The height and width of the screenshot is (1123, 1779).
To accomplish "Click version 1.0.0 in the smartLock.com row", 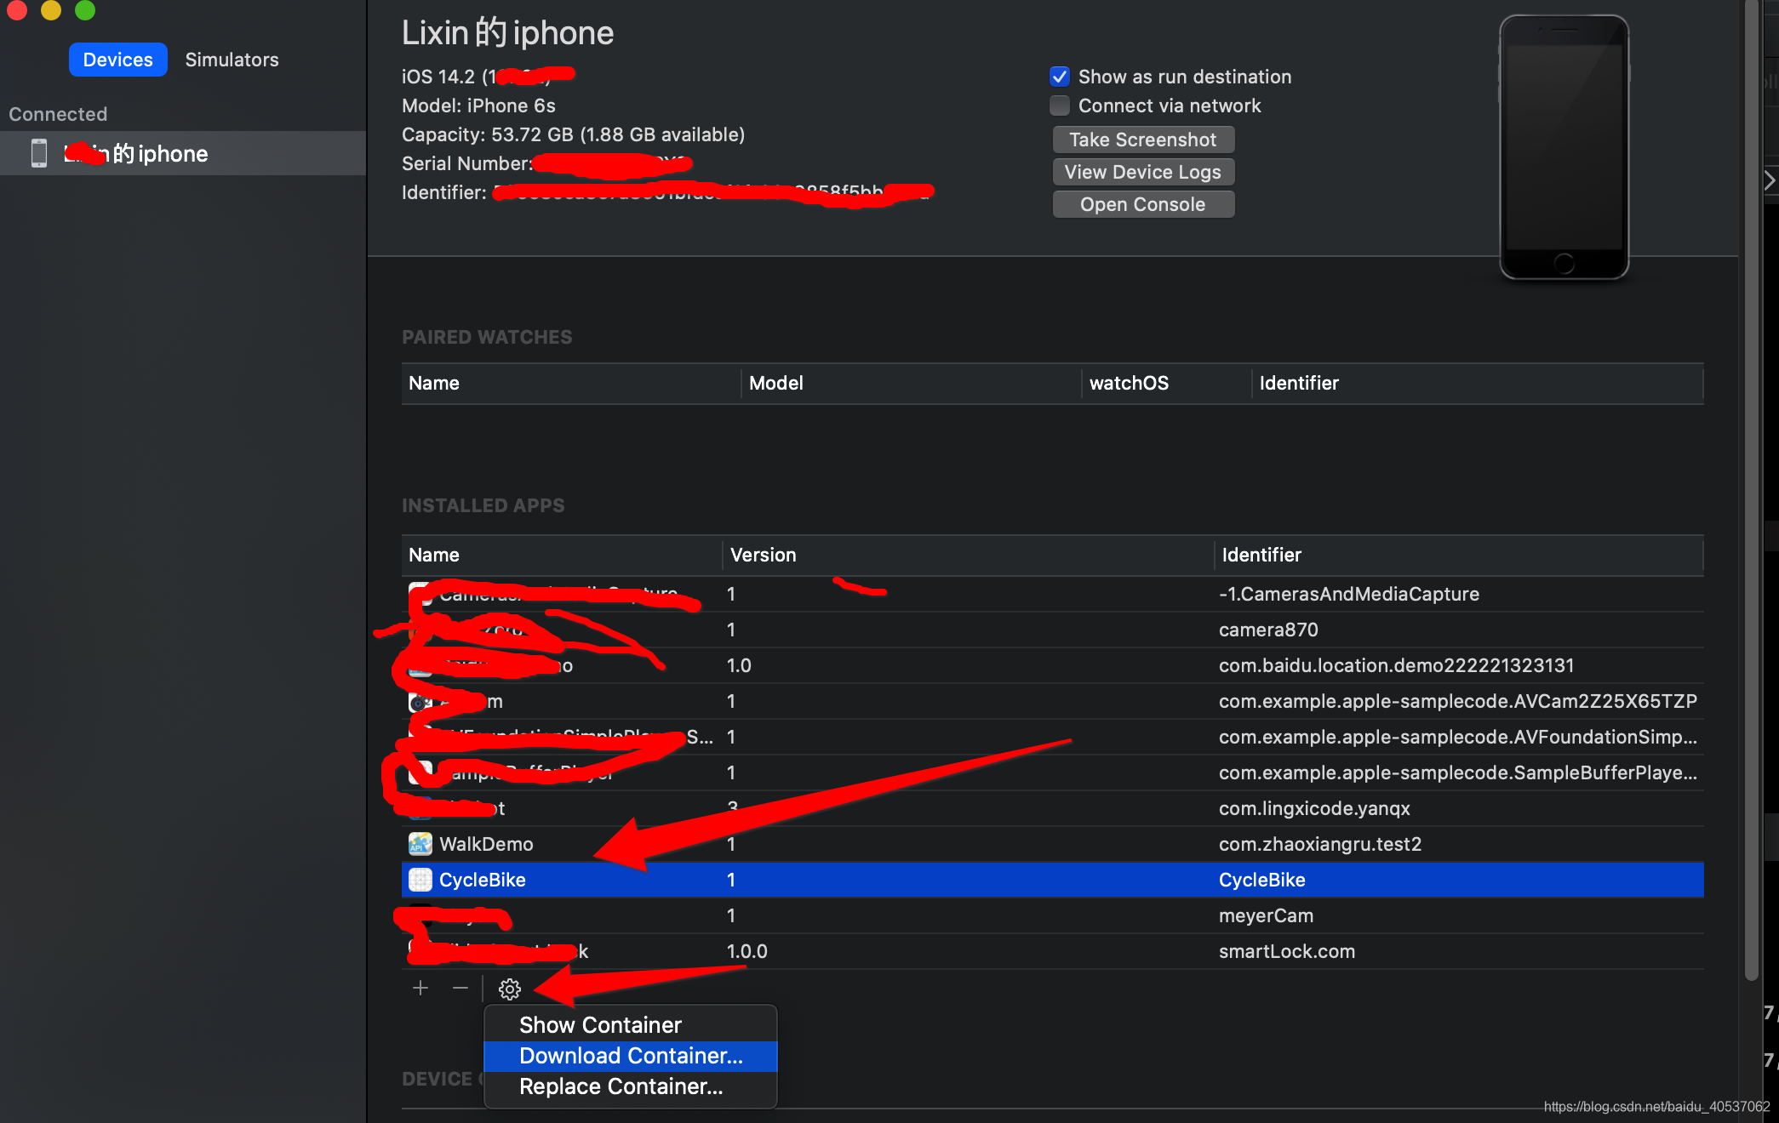I will tap(747, 951).
